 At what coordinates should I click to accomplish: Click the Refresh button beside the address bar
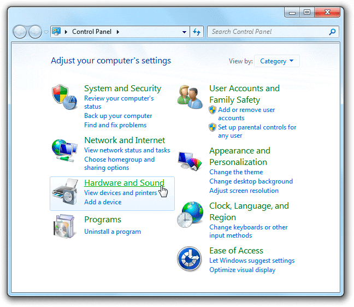tap(197, 32)
